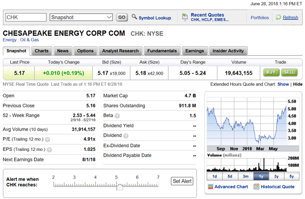Select the Snapshot tab

[16, 51]
